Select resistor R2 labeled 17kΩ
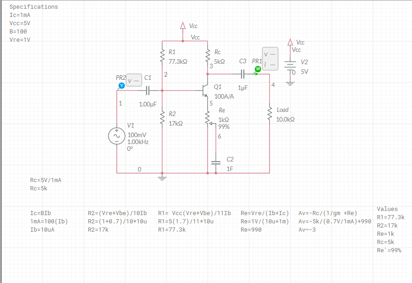 pyautogui.click(x=162, y=117)
